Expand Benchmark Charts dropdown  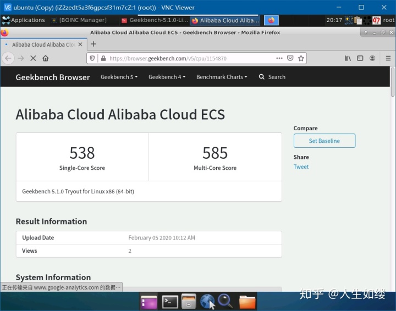click(x=222, y=77)
